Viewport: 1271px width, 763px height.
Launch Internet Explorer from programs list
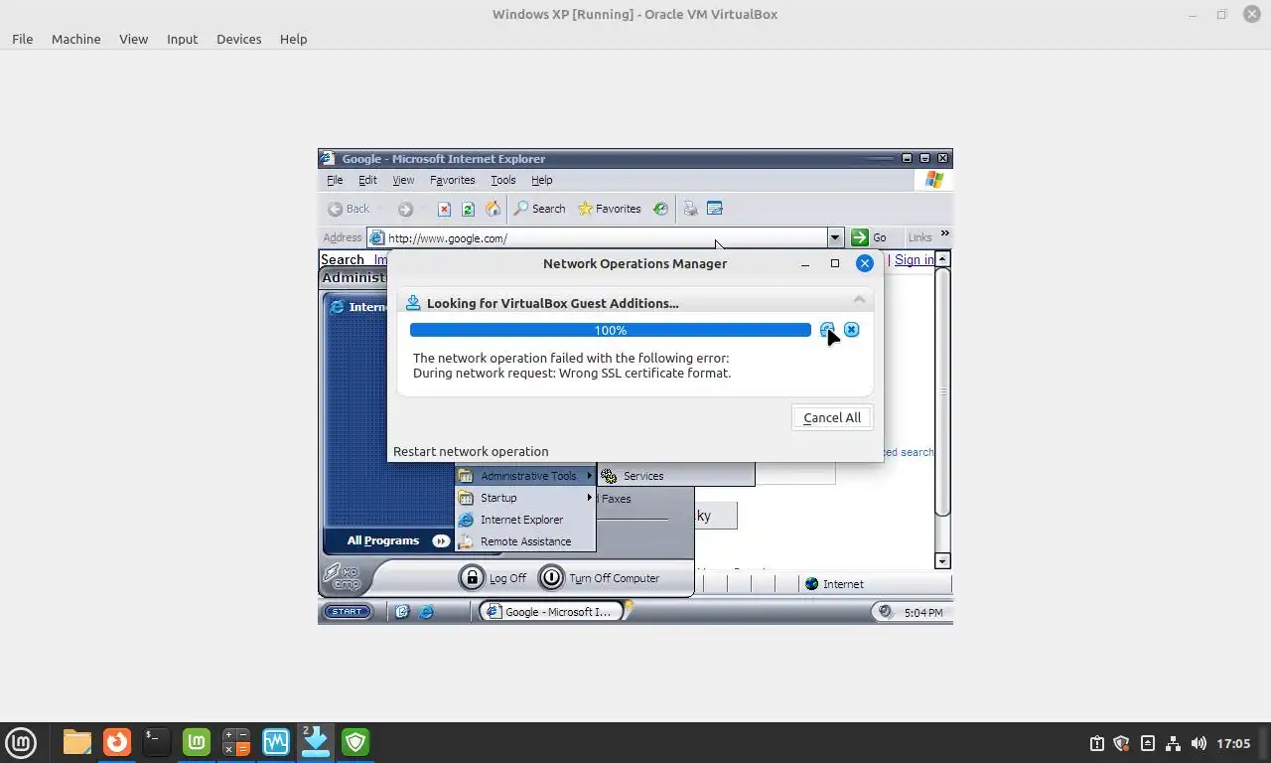pyautogui.click(x=525, y=520)
